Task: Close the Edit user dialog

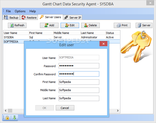Action: point(104,44)
